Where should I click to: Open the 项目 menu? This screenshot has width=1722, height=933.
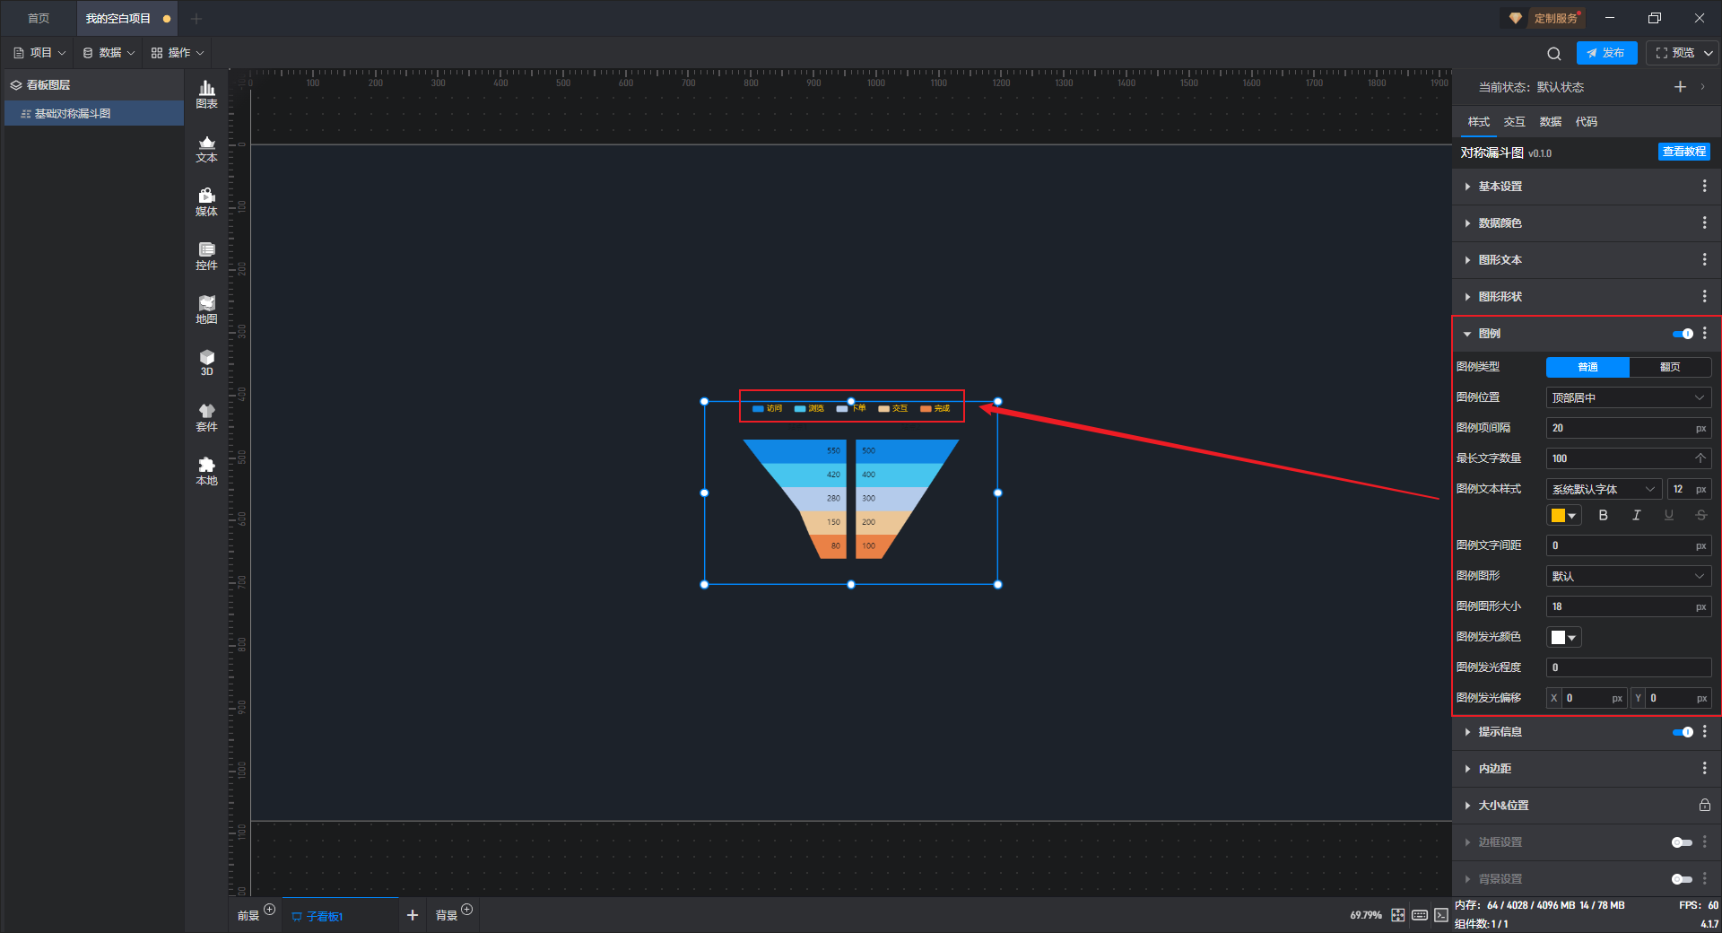tap(39, 53)
